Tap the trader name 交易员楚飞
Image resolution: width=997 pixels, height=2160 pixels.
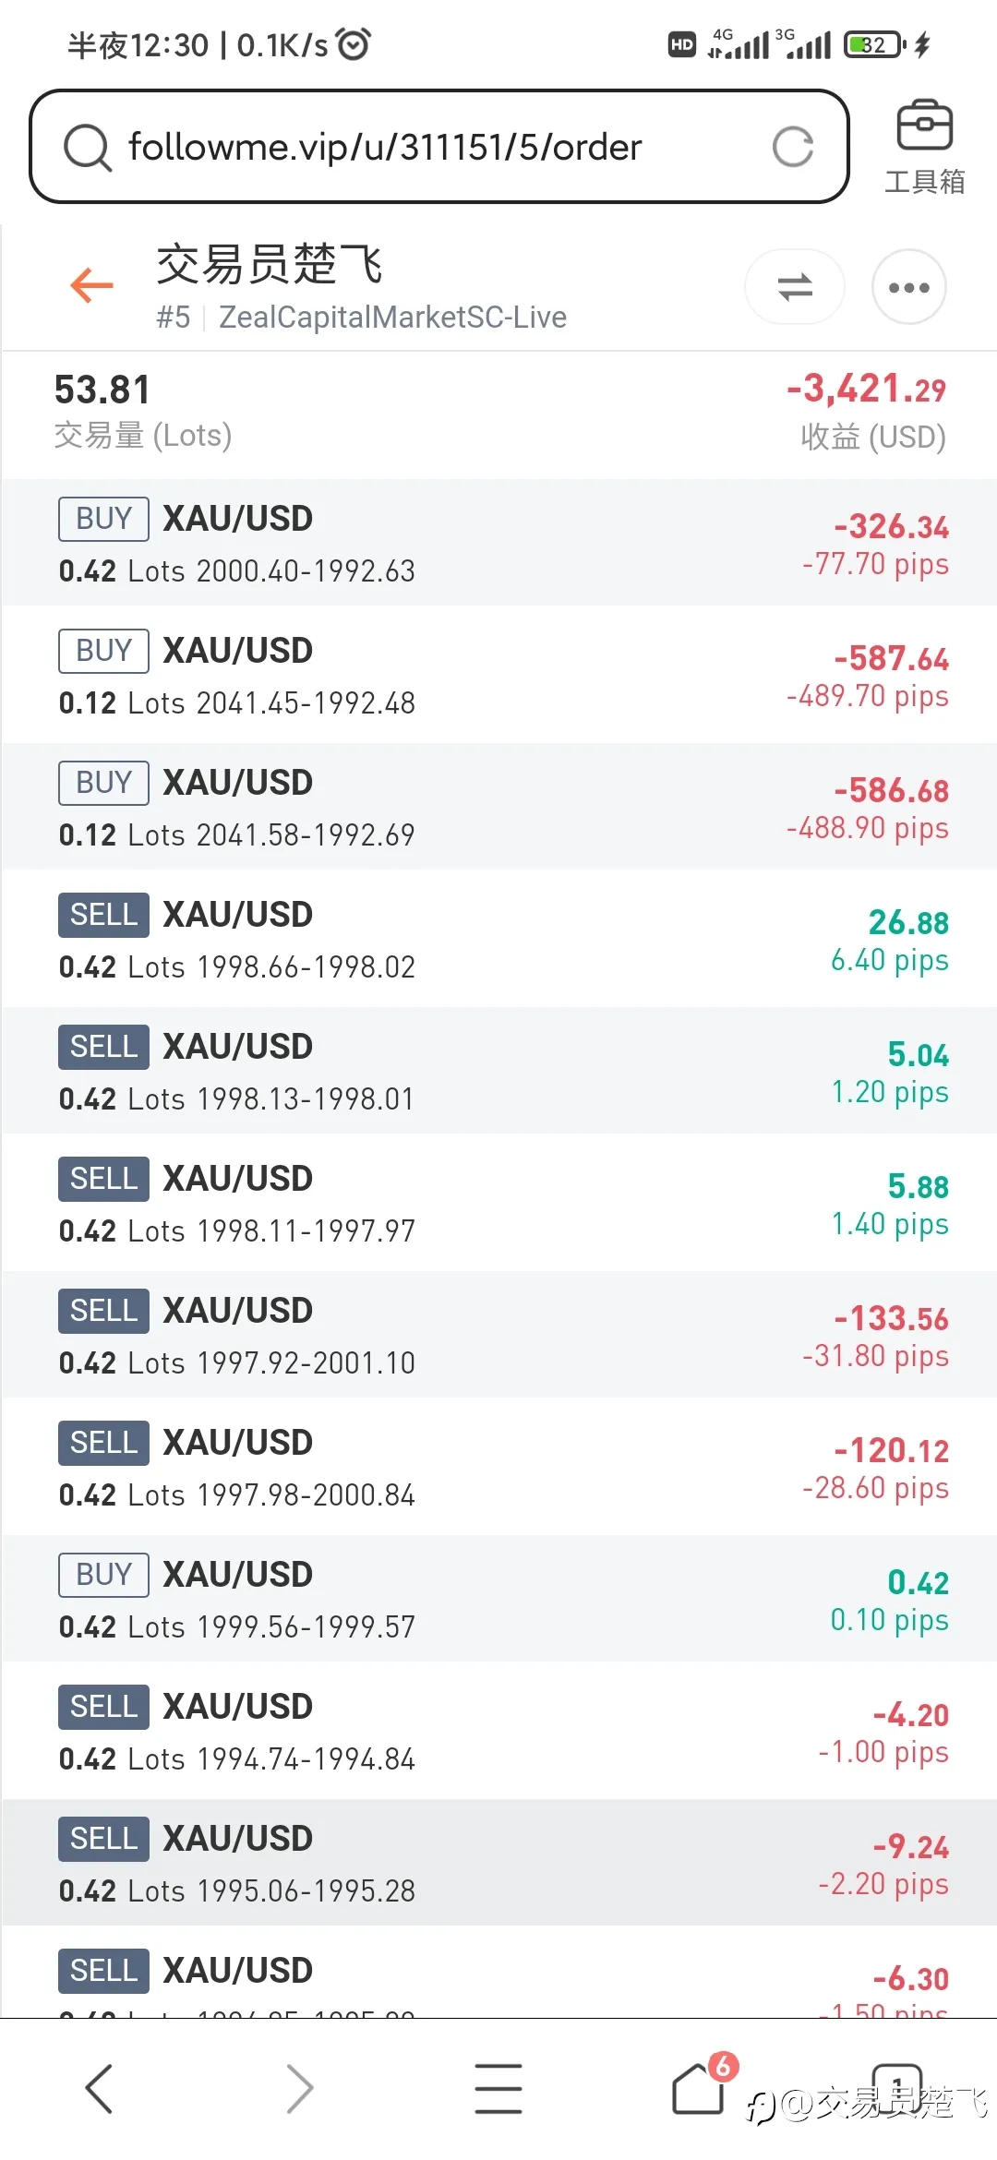point(269,265)
